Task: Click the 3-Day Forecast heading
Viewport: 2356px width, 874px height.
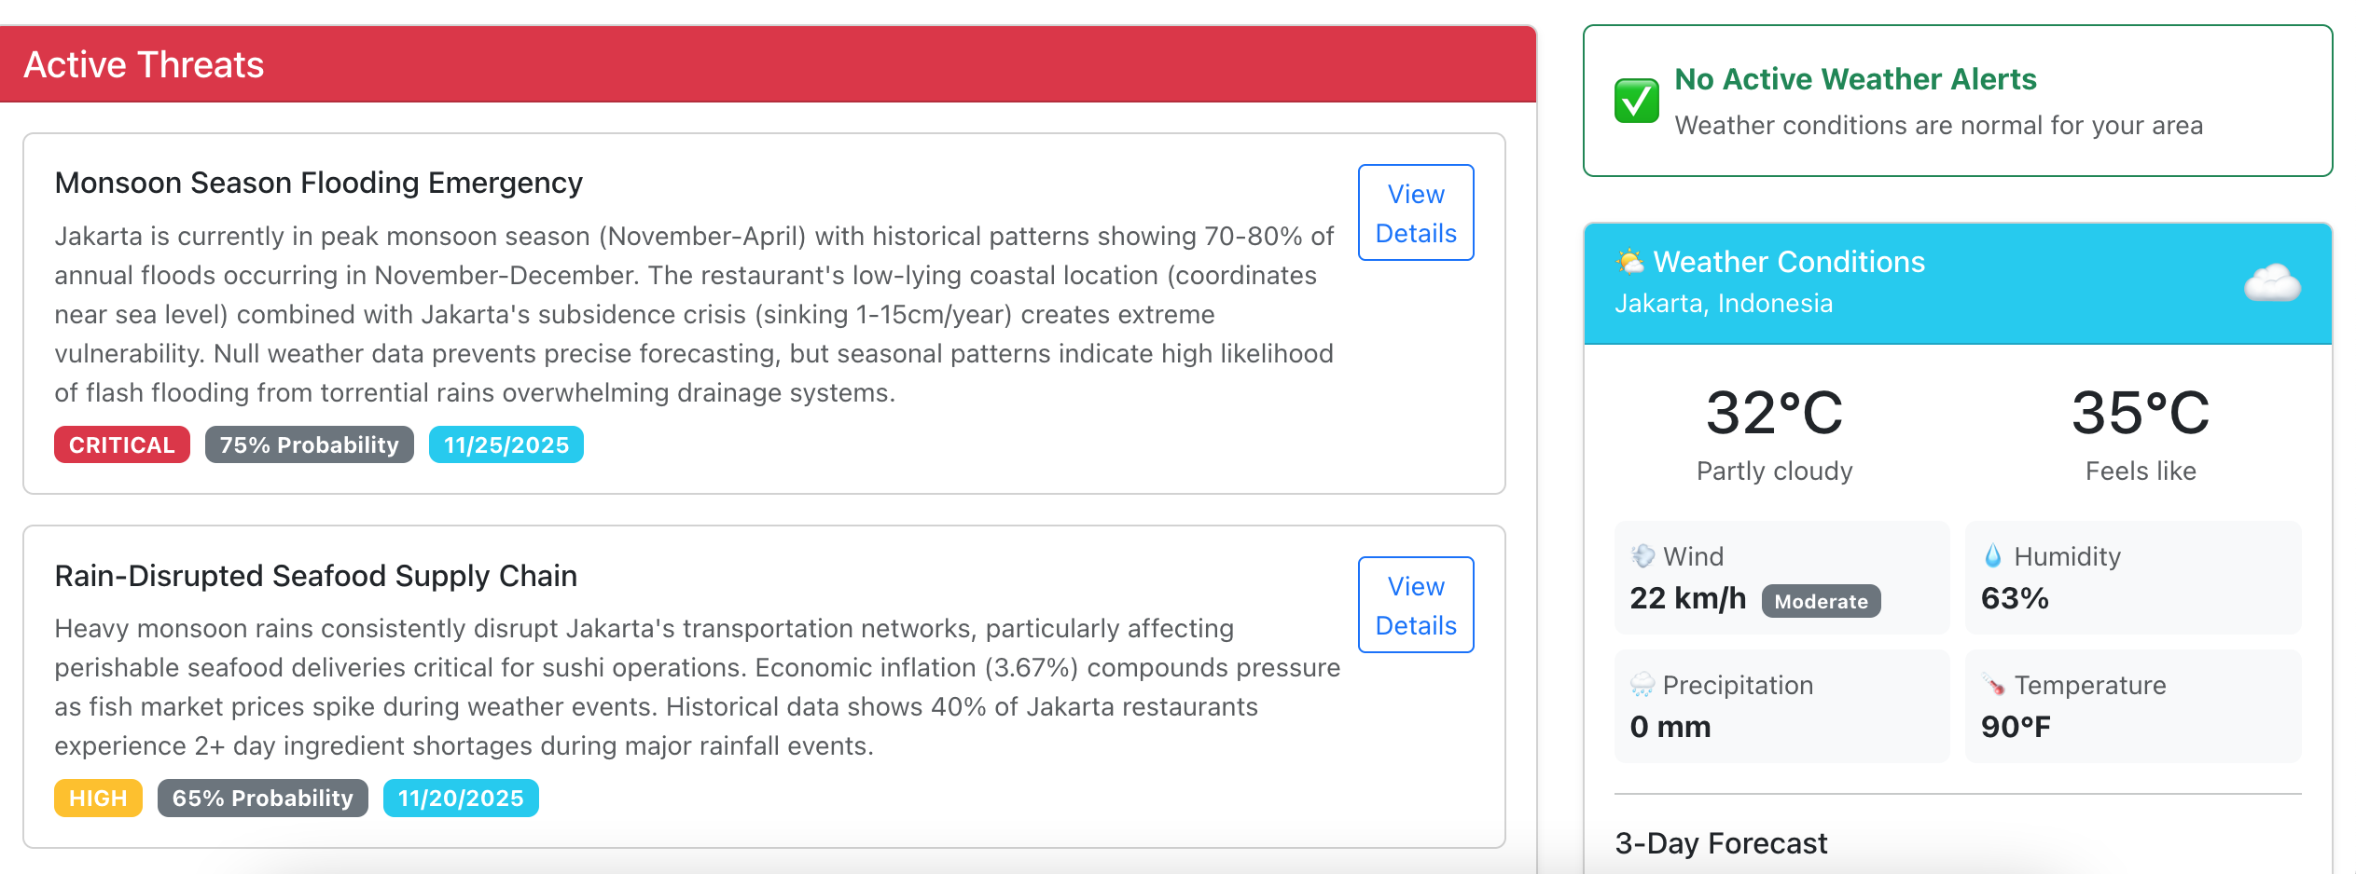Action: [1721, 843]
